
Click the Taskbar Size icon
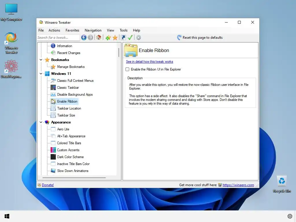point(53,115)
